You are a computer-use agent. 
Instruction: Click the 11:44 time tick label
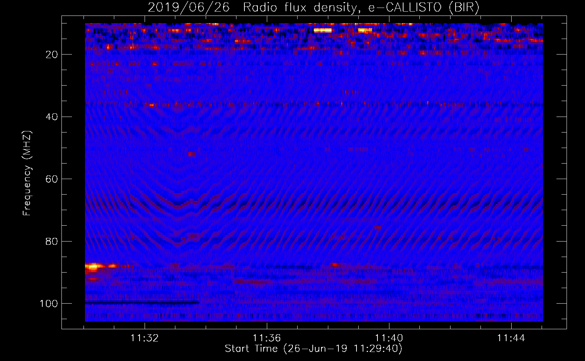511,338
